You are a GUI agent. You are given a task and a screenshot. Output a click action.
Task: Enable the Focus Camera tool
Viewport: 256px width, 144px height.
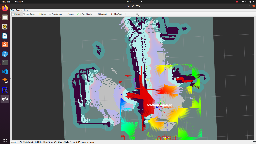(56, 14)
